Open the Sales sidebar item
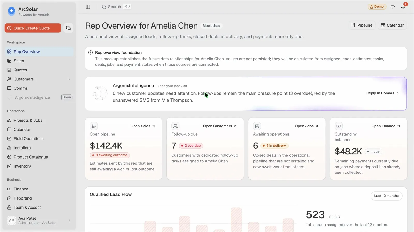The image size is (414, 232). coord(39,61)
